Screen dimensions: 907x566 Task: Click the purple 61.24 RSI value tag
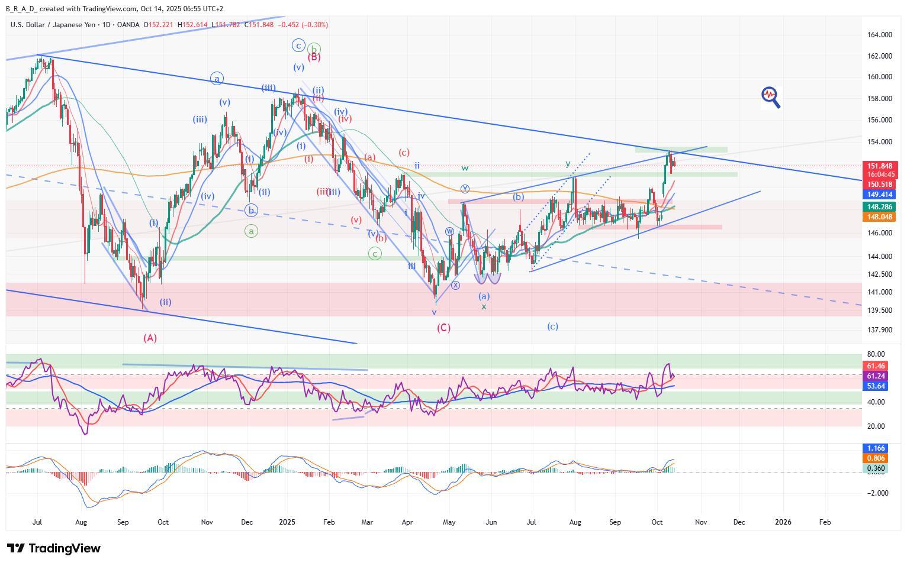(876, 376)
